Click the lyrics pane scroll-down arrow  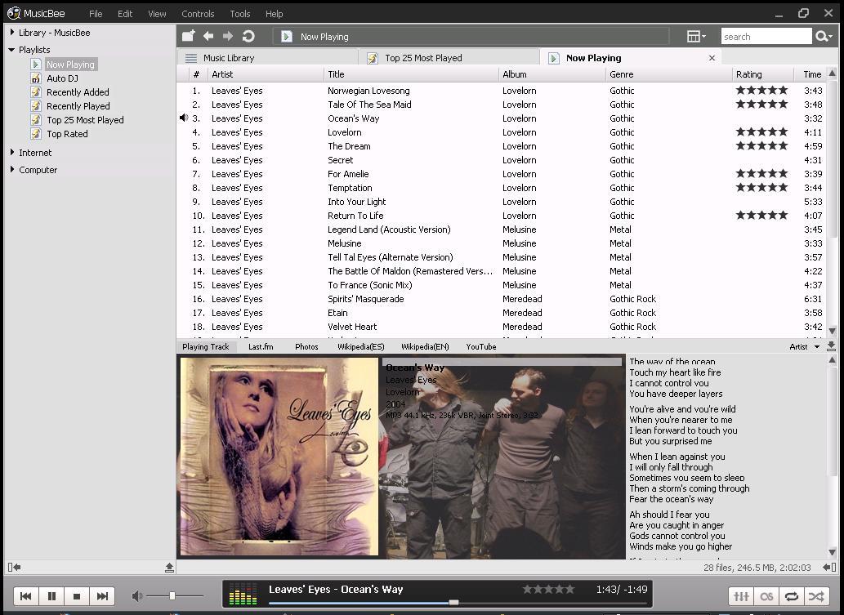833,552
